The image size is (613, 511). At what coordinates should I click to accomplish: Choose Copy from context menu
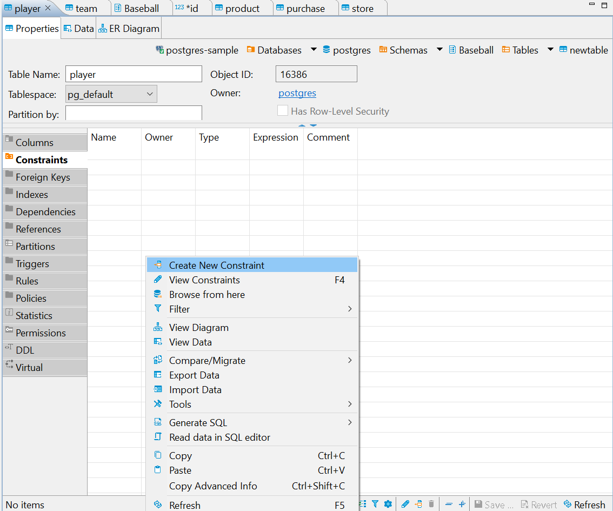pos(252,455)
